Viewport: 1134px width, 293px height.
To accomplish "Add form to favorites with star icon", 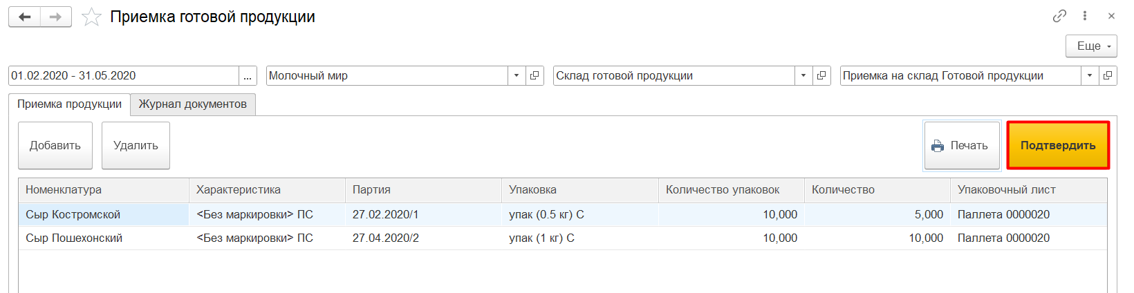I will [x=91, y=17].
